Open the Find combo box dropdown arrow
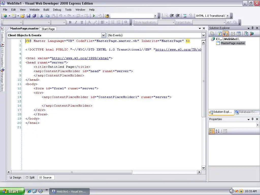This screenshot has width=260, height=195. pyautogui.click(x=155, y=16)
